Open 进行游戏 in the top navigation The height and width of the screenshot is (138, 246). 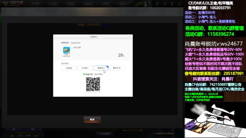35,4
